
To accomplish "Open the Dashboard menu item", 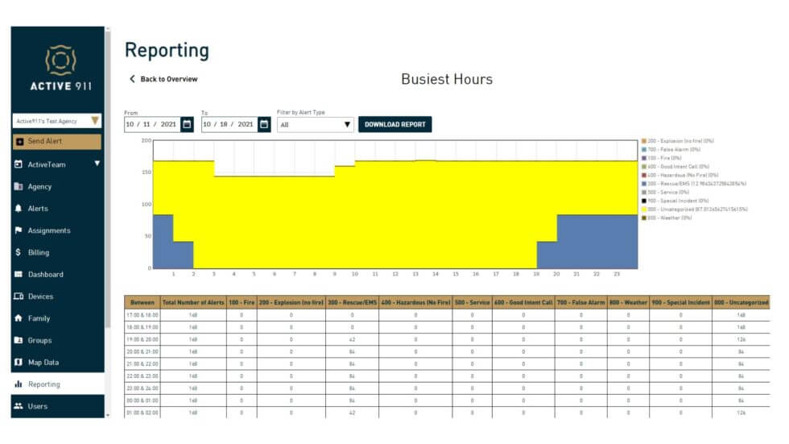I will pyautogui.click(x=45, y=275).
